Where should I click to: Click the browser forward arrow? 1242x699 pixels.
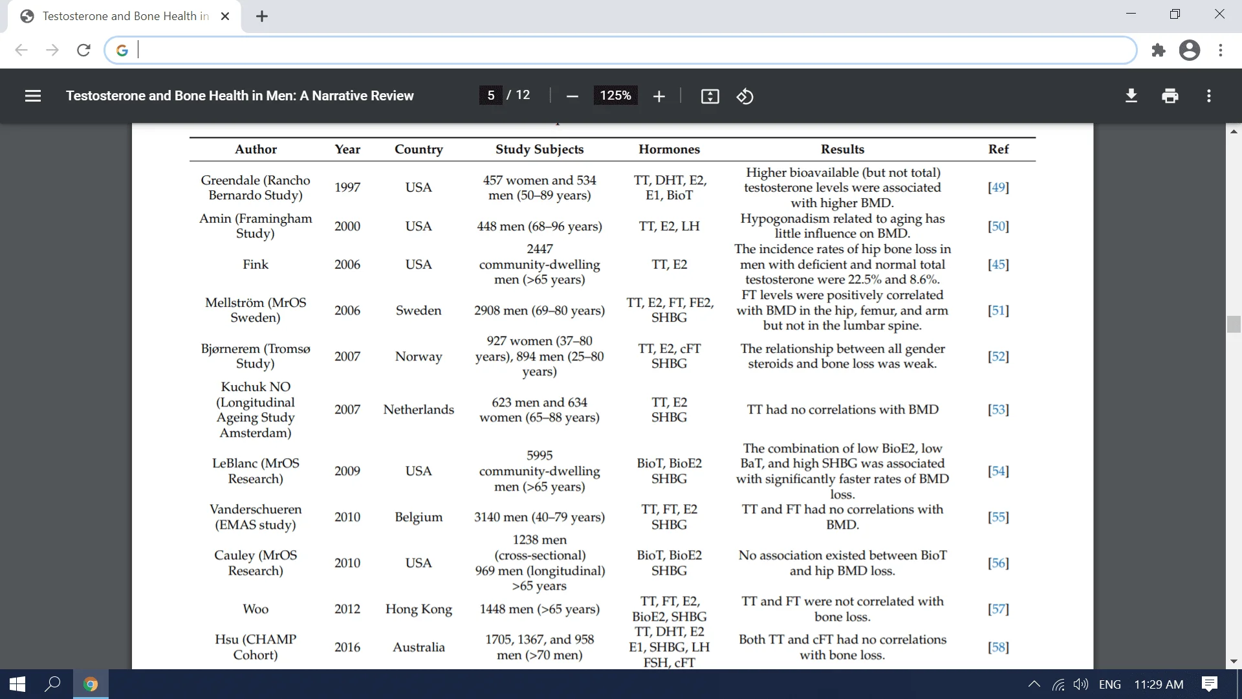click(52, 50)
